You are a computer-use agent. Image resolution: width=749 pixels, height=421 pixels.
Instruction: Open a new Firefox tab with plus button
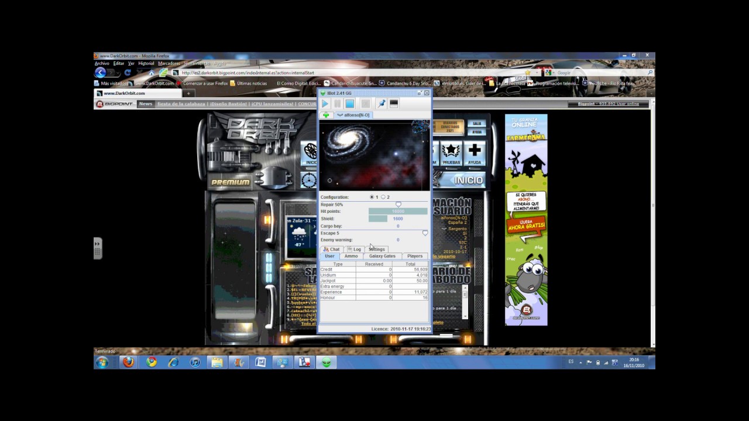click(188, 94)
